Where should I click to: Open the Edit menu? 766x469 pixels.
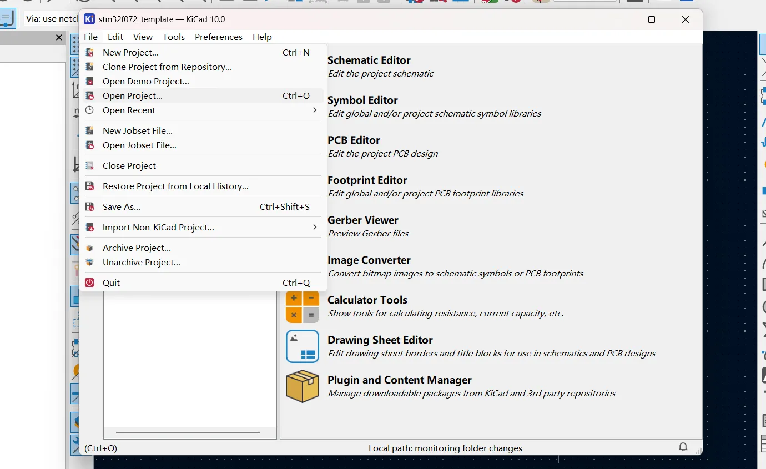(x=115, y=37)
